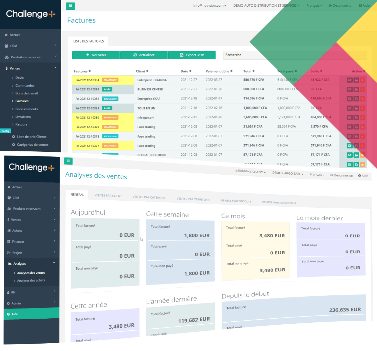Image resolution: width=377 pixels, height=351 pixels.
Task: Click Déconnexion in the Analyses des ventes window
Action: pyautogui.click(x=342, y=175)
